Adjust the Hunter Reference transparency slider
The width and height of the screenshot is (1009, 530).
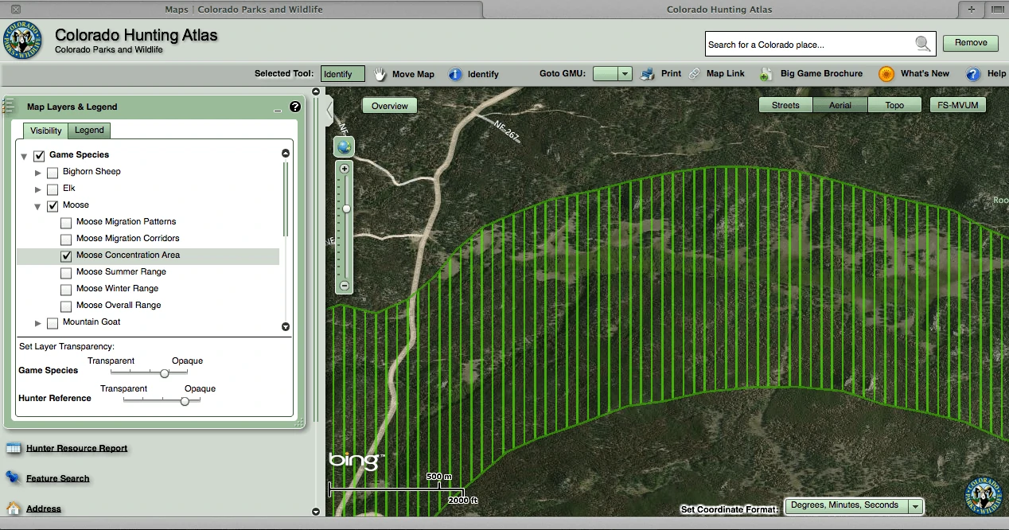coord(185,401)
